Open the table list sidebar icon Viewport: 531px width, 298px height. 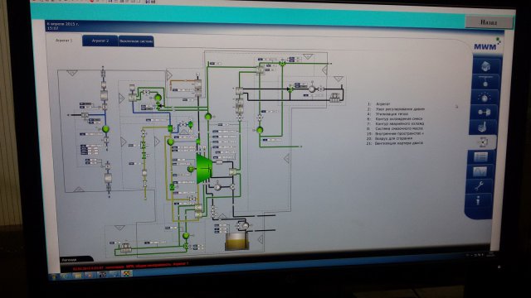coord(480,156)
